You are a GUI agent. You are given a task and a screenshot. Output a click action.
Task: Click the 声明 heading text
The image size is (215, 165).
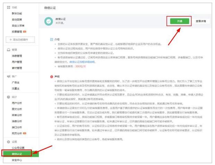coord(57,77)
